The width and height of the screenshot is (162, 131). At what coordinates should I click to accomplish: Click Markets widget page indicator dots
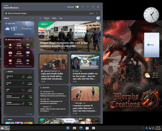[x=8, y=114]
